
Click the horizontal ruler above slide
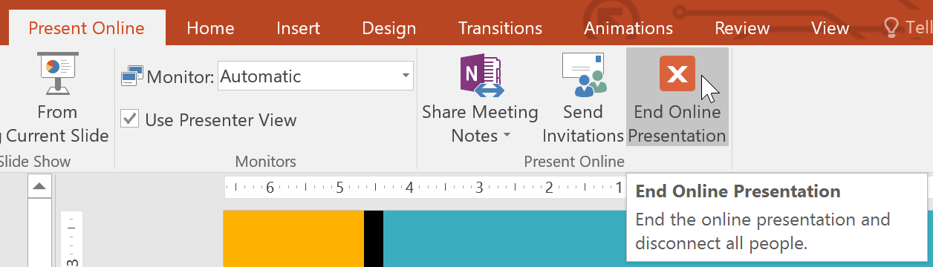[x=425, y=188]
